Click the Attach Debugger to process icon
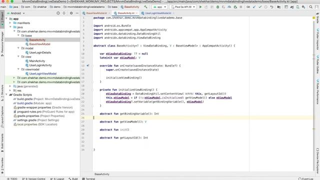This screenshot has height=180, width=320. click(x=235, y=7)
